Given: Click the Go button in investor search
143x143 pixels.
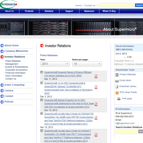Looking at the screenshot, I should click(140, 132).
